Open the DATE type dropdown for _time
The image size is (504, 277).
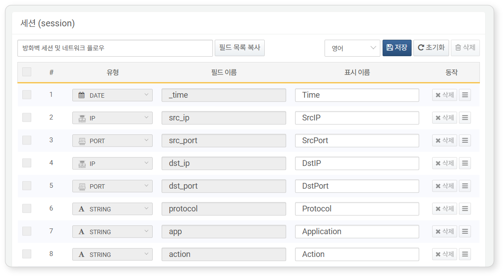pyautogui.click(x=112, y=95)
